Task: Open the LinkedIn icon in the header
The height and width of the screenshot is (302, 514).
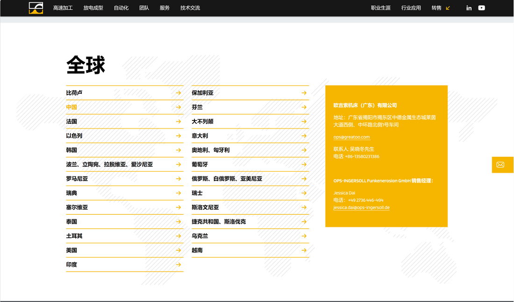Action: [x=469, y=7]
